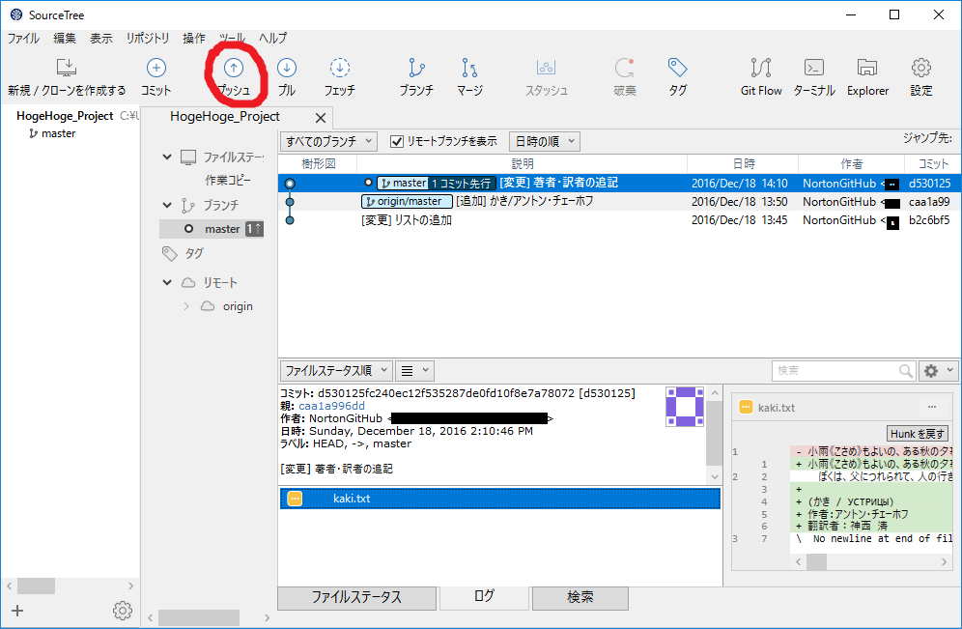Open the すべてのブランチ dropdown

[x=328, y=142]
